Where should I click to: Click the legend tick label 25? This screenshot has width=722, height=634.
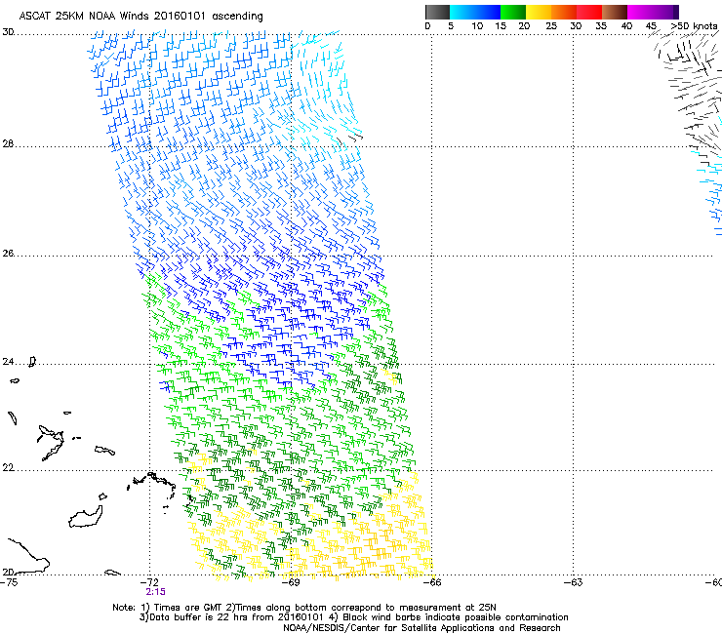click(x=551, y=26)
